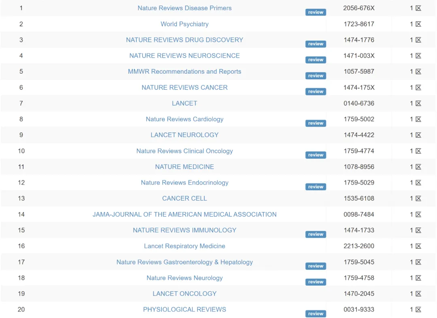The height and width of the screenshot is (318, 437).
Task: Click the crossed-box icon beside ISSN 1474-1776
Action: point(418,40)
